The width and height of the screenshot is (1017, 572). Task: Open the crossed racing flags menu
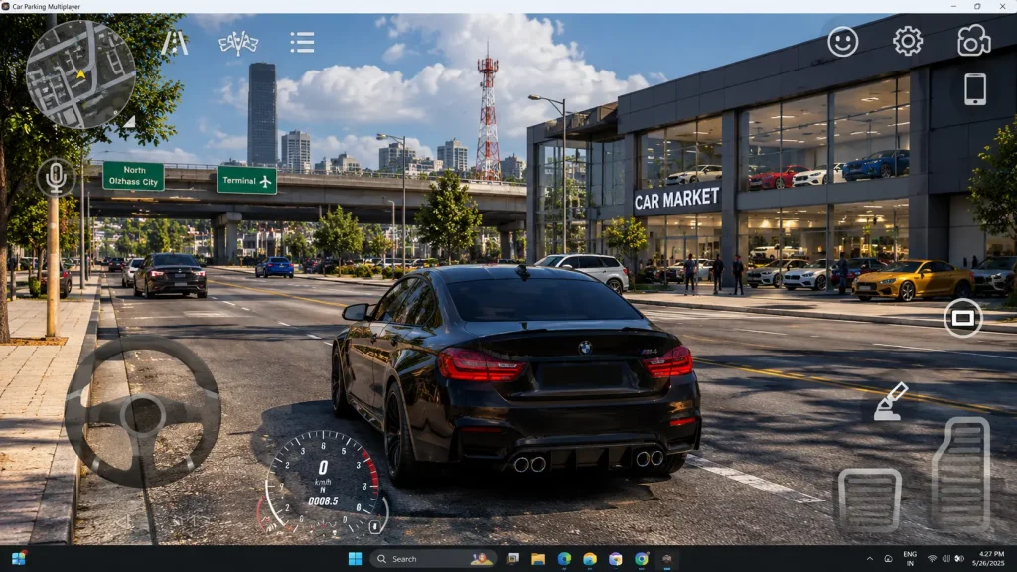[238, 44]
